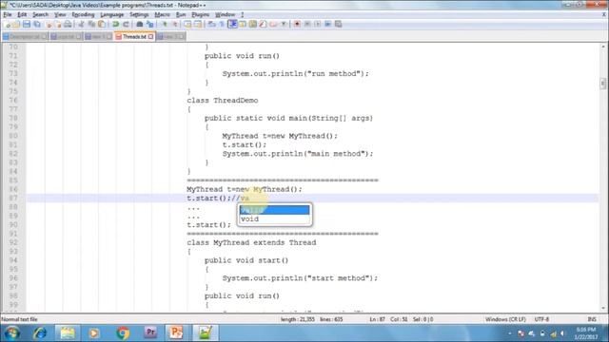Click the vertical scrollbar thumb
Screen dimensions: 609x342
[x=602, y=84]
